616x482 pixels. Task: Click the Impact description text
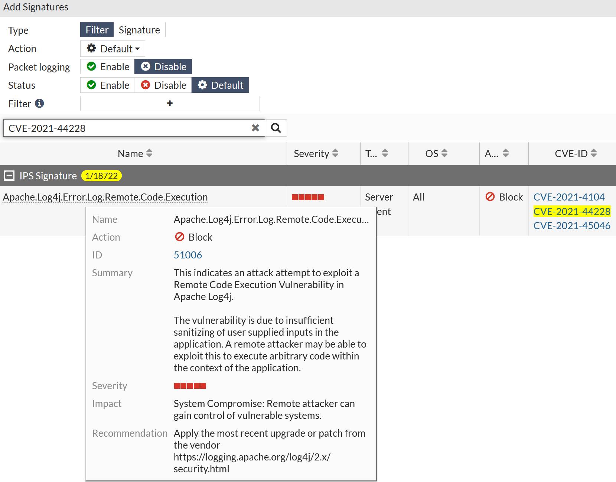pos(264,409)
